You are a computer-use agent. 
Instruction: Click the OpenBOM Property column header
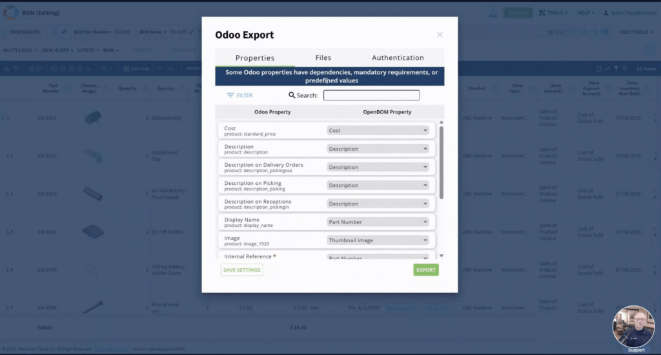click(x=387, y=112)
